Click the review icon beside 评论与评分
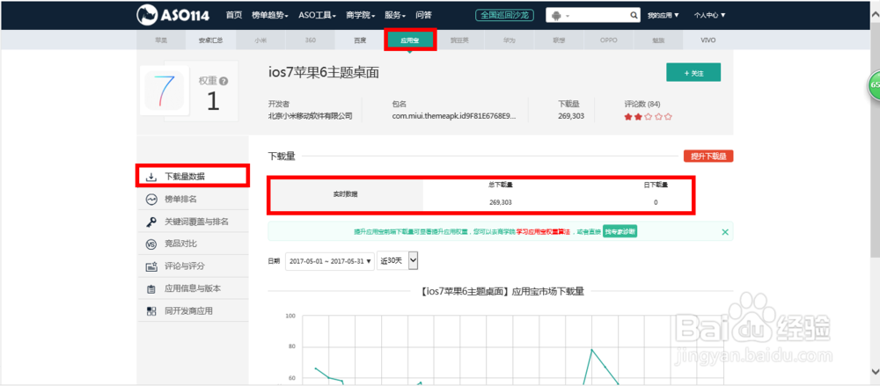 coord(151,266)
